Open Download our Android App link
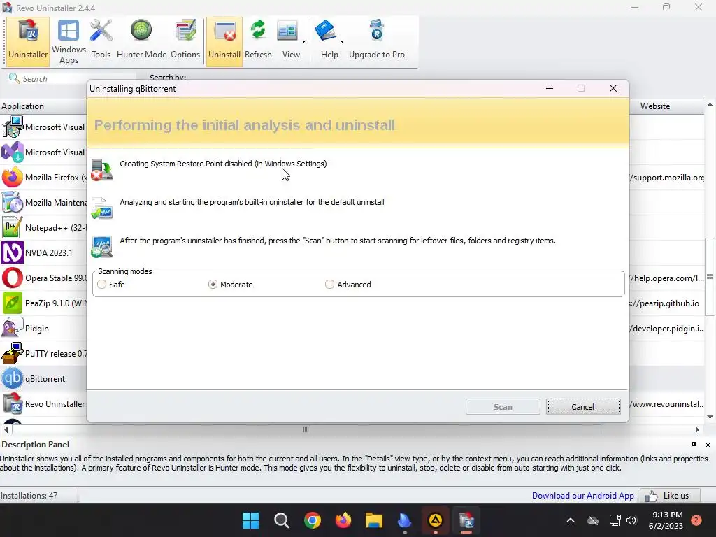Screen dimensions: 716x537 click(x=582, y=496)
